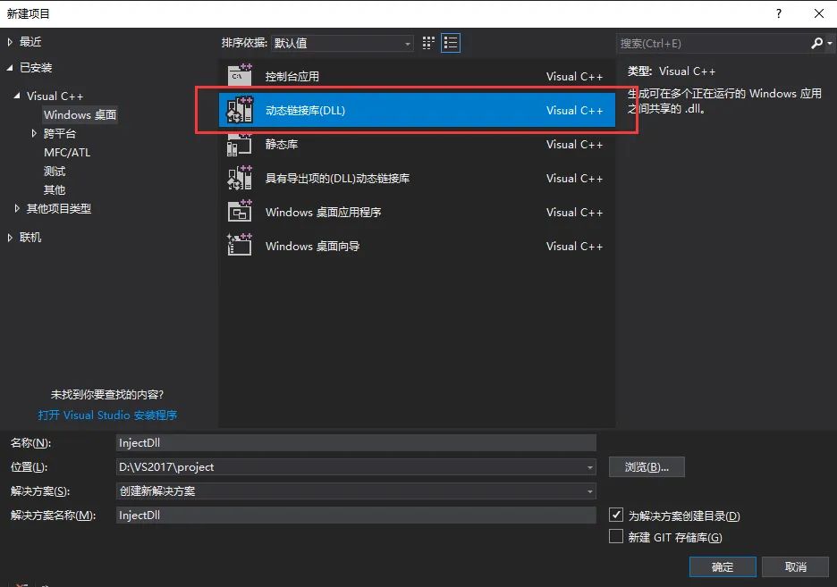Select the 控制台应用 template row text
Viewport: 837px width, 587px height.
click(x=292, y=76)
